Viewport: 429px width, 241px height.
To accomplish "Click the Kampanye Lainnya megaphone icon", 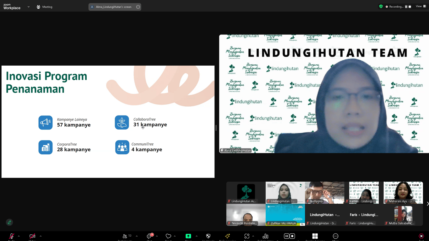I will coord(46,122).
